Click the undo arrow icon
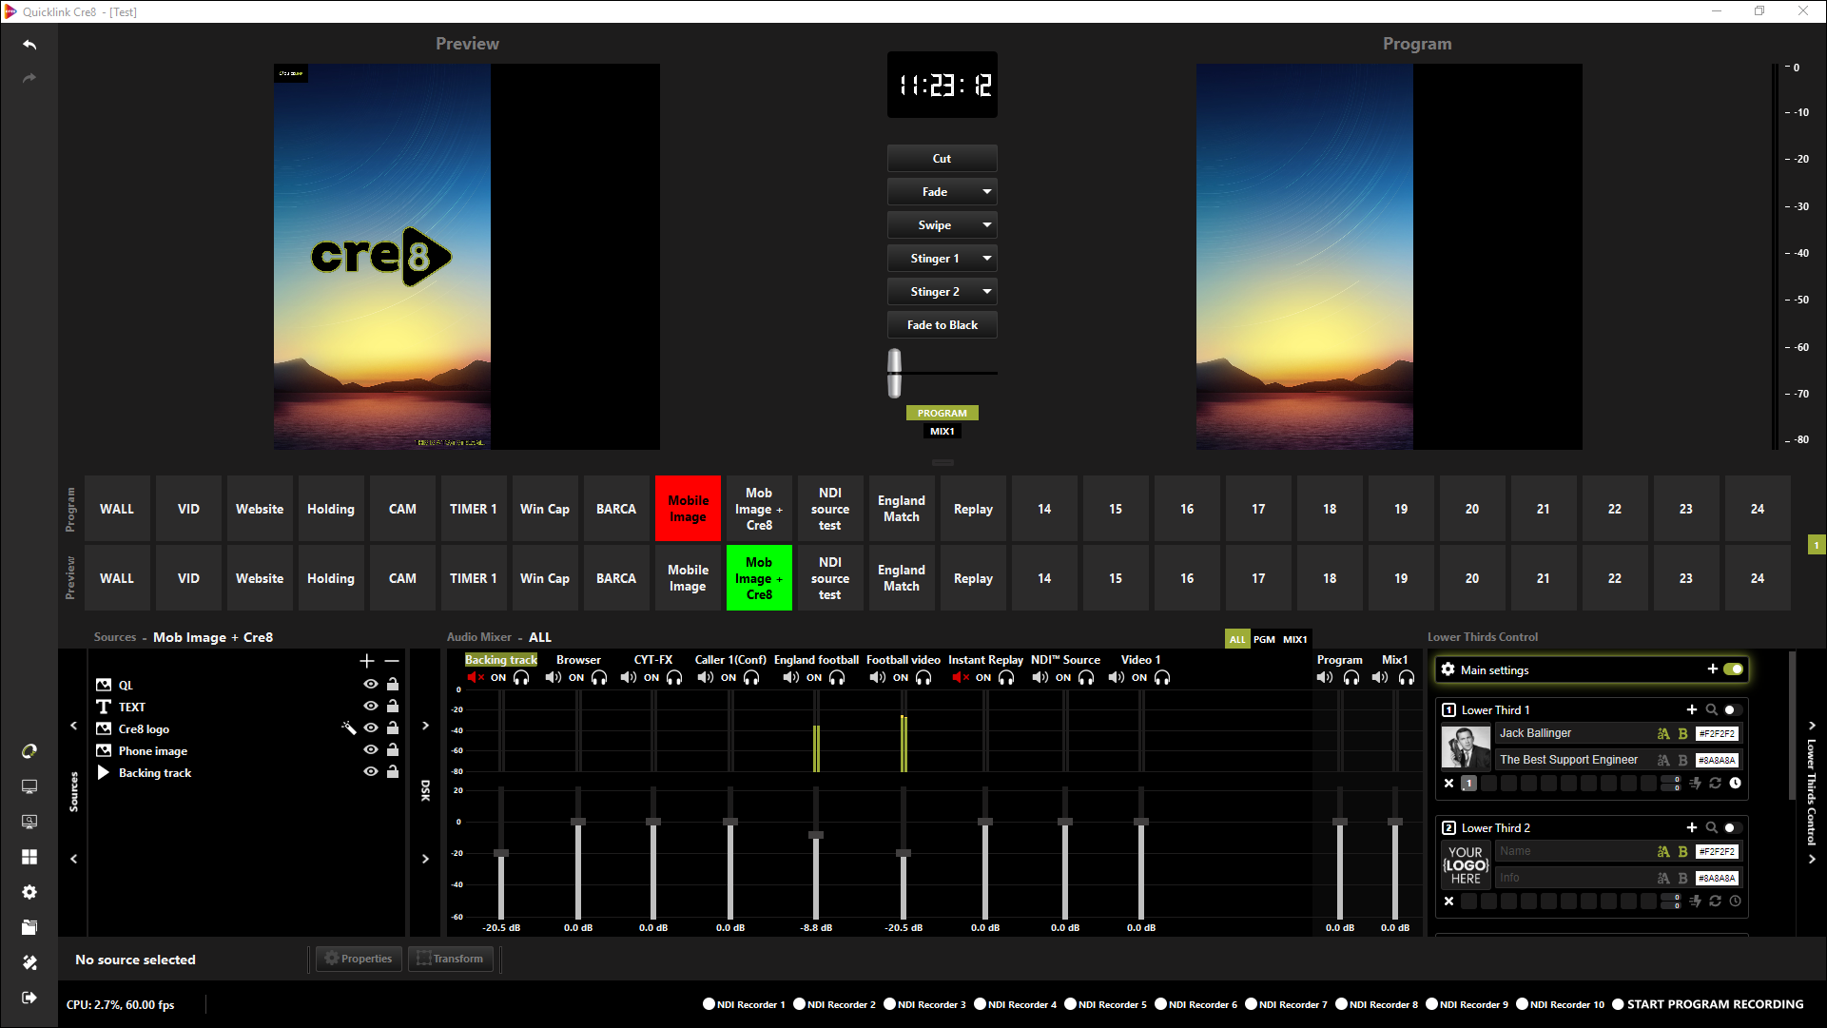Image resolution: width=1827 pixels, height=1028 pixels. [29, 45]
